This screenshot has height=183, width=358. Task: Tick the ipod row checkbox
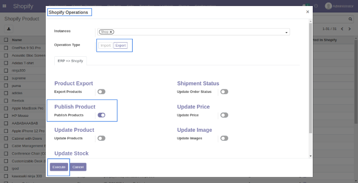coord(6,169)
